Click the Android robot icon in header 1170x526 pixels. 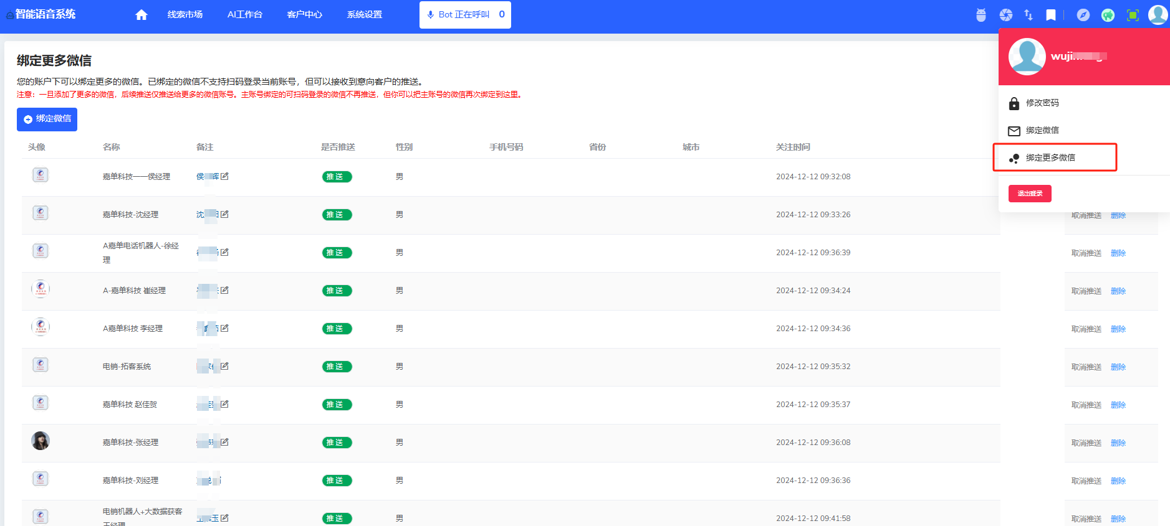[x=981, y=15]
